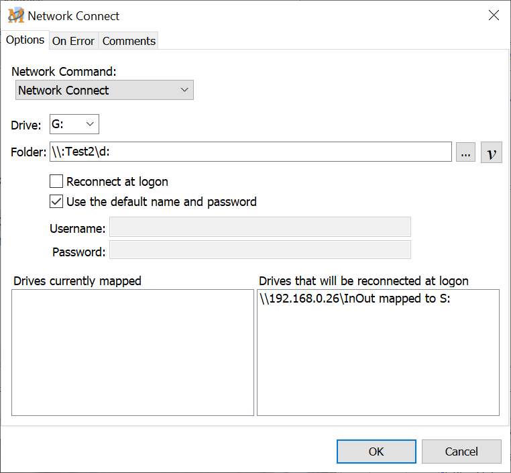This screenshot has width=511, height=473.
Task: Select the Options tab
Action: 25,40
